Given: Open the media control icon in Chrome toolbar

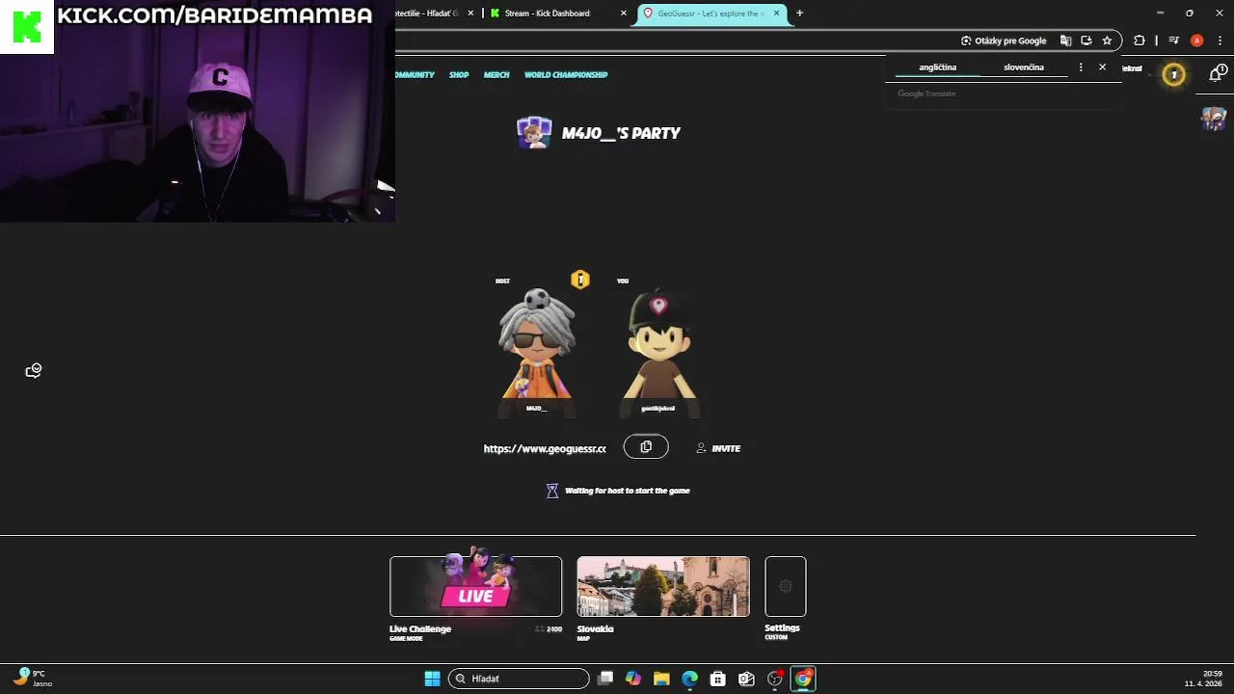Looking at the screenshot, I should point(1173,40).
